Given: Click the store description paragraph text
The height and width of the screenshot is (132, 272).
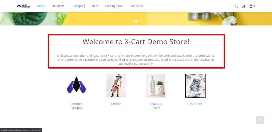Looking at the screenshot, I should [x=136, y=60].
